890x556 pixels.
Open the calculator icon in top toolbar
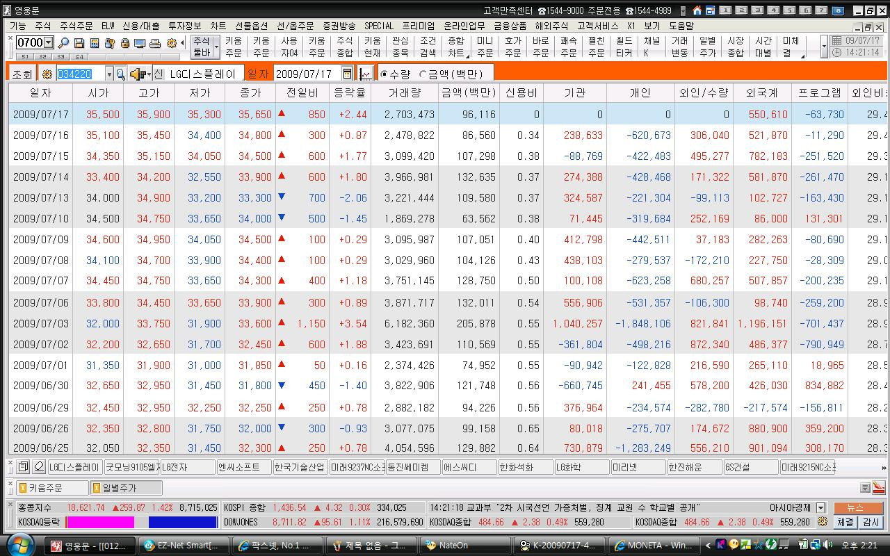[94, 42]
